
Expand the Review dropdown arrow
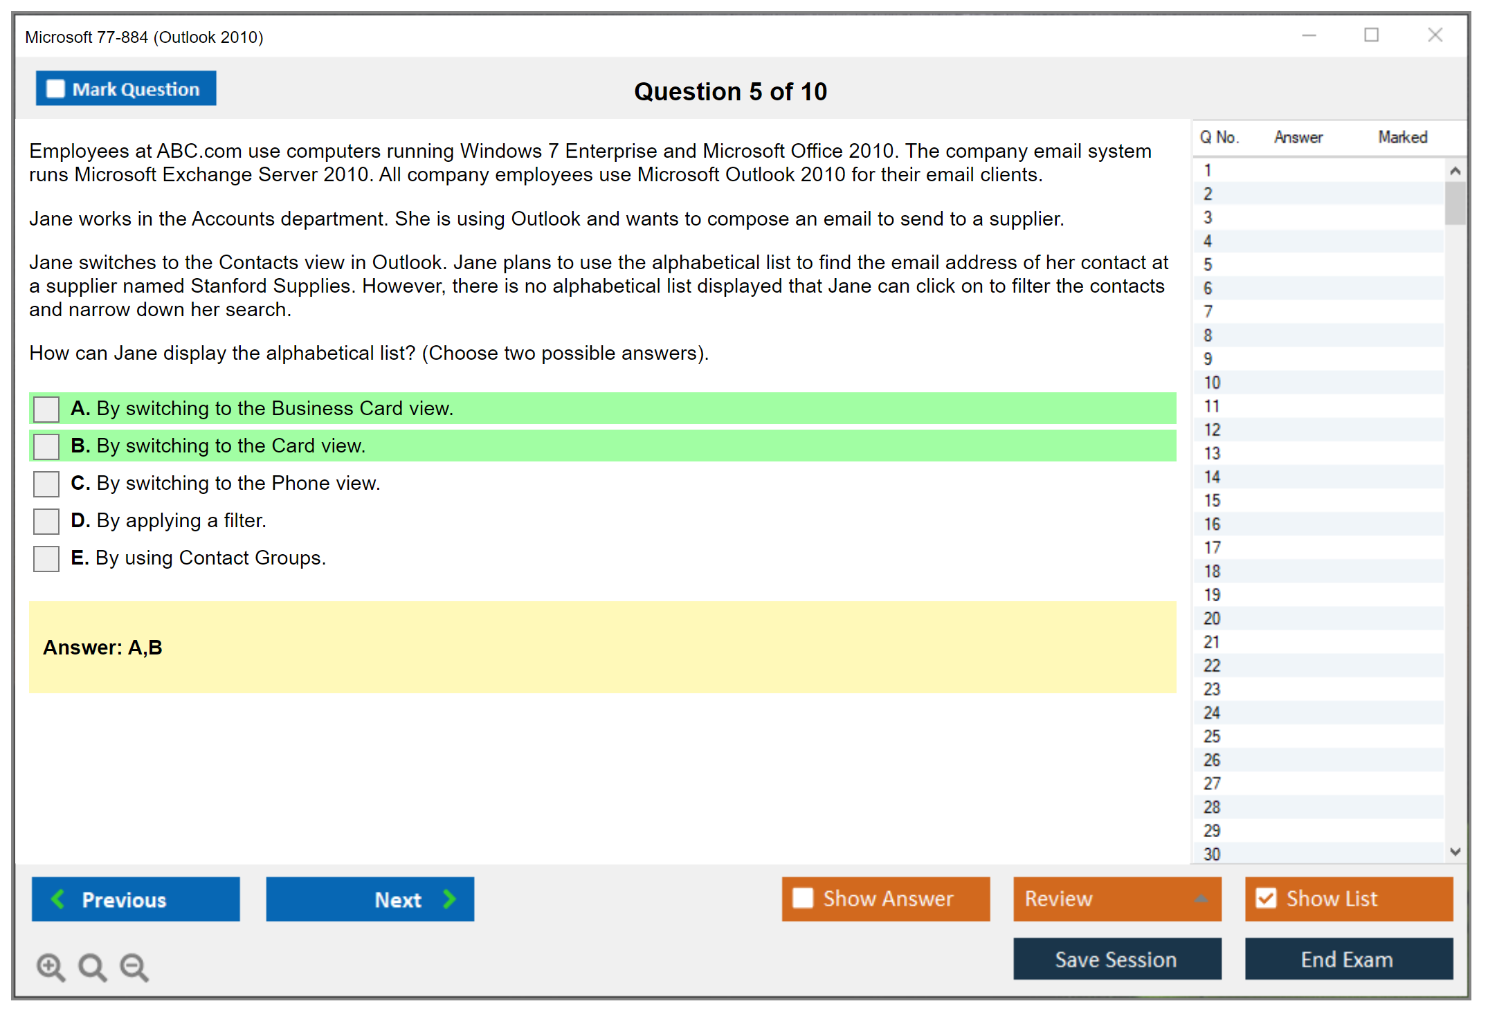tap(1201, 899)
